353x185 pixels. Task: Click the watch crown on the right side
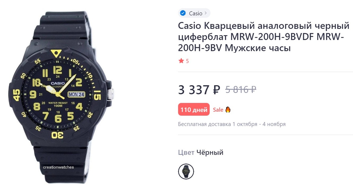click(x=110, y=93)
